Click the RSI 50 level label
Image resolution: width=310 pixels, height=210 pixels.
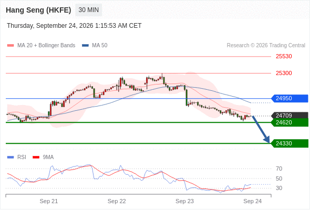[279, 178]
